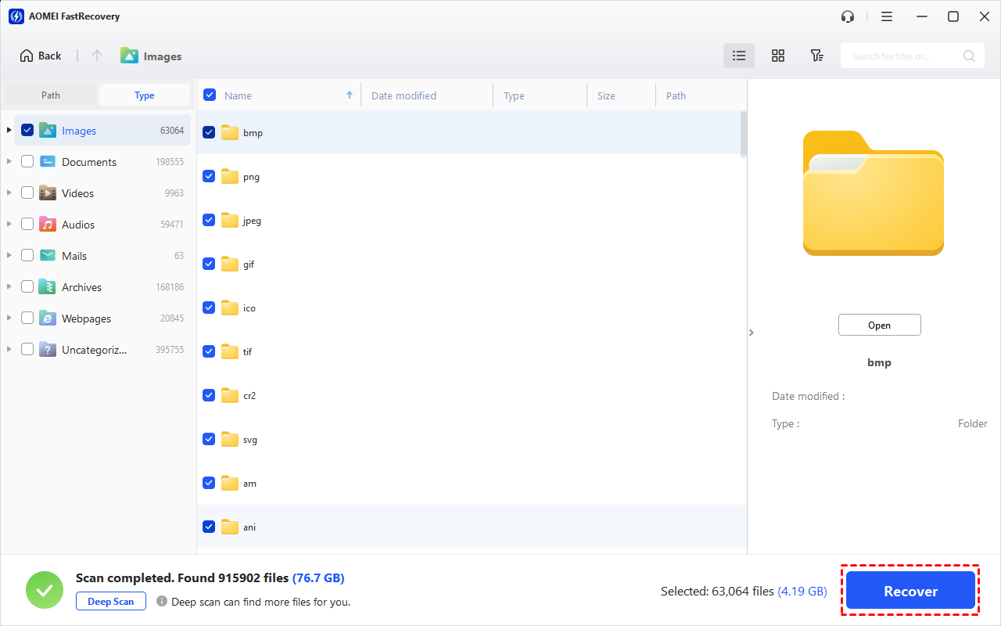Click the blue Recover button
Viewport: 1001px width, 626px height.
(x=910, y=592)
